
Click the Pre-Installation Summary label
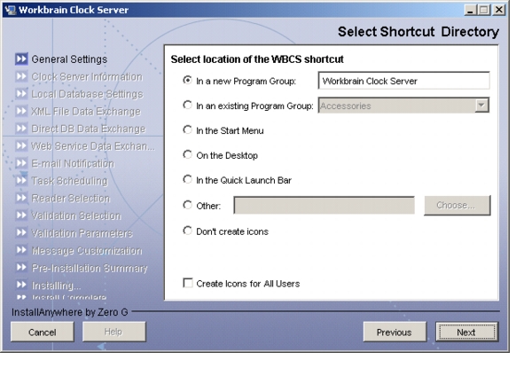(x=90, y=268)
